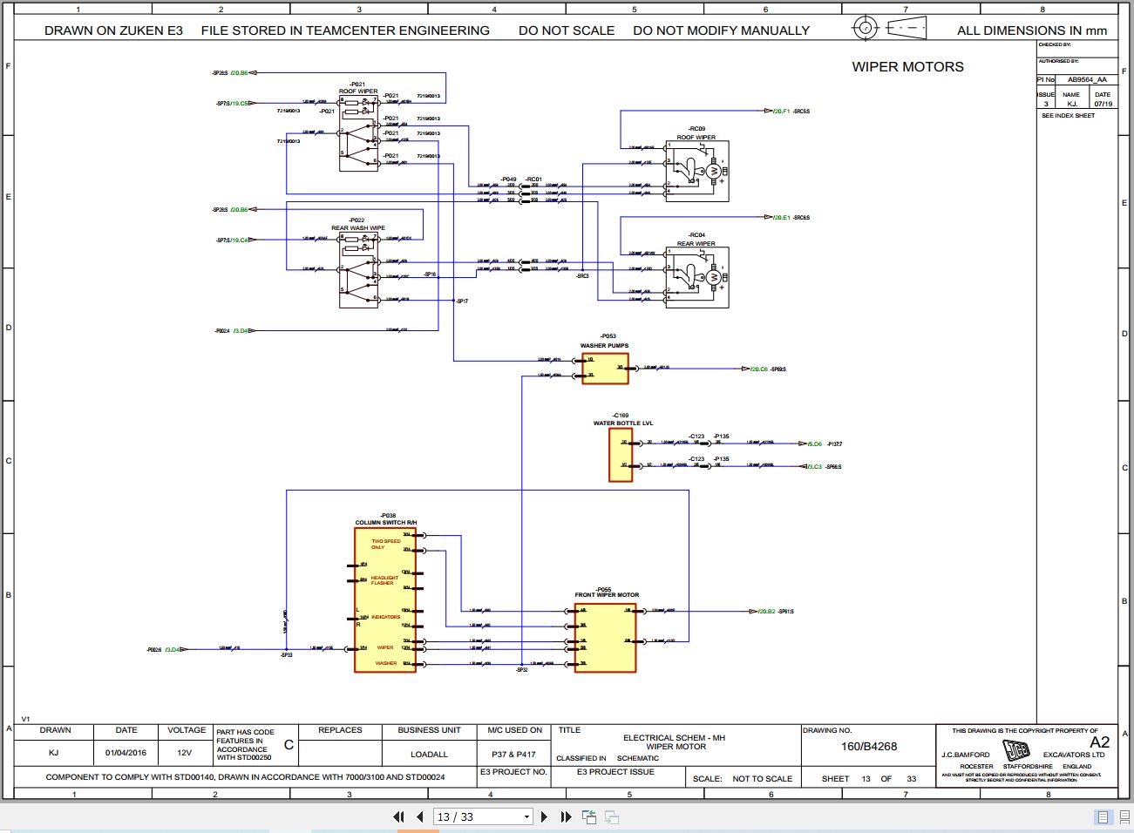Click the /20.C6 cross-reference near washer pumps
This screenshot has height=833, width=1134.
click(x=758, y=369)
